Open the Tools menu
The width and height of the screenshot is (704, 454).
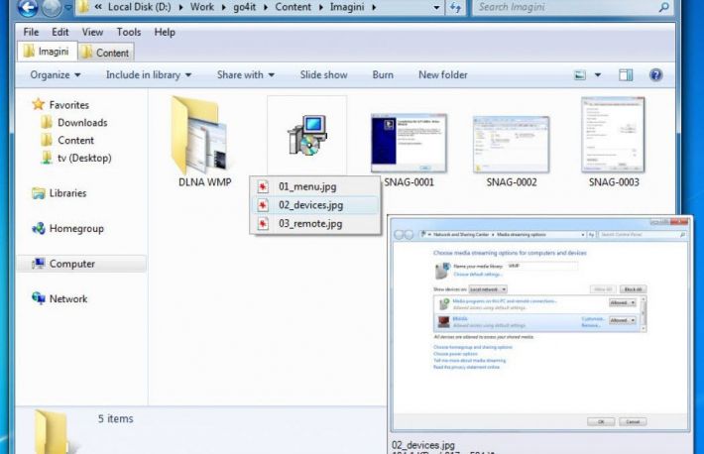(128, 33)
